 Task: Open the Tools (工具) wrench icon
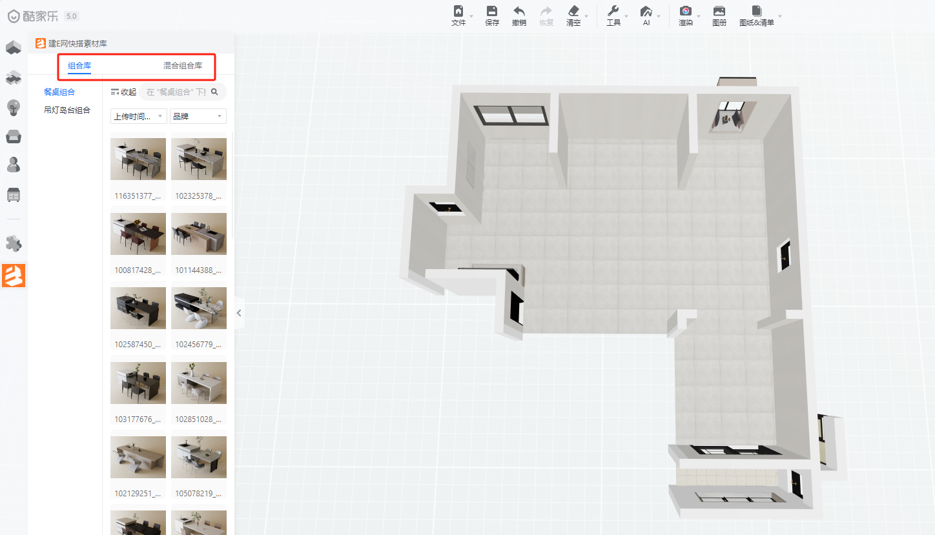click(x=613, y=12)
